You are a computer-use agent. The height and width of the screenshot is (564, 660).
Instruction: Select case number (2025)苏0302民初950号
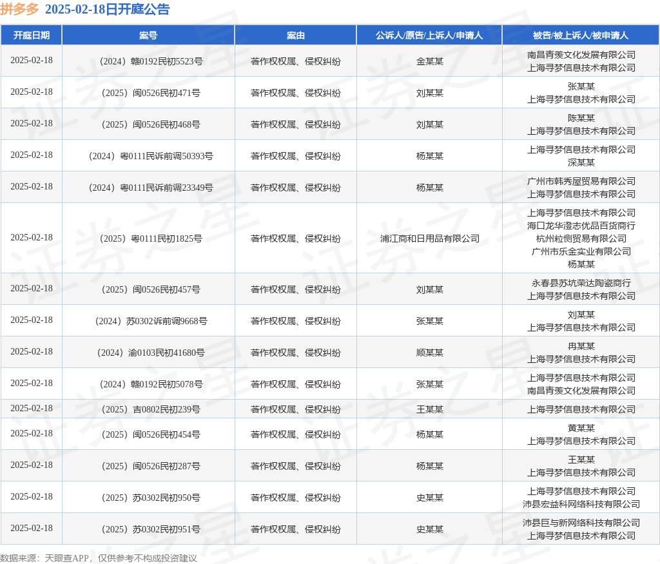pos(151,497)
